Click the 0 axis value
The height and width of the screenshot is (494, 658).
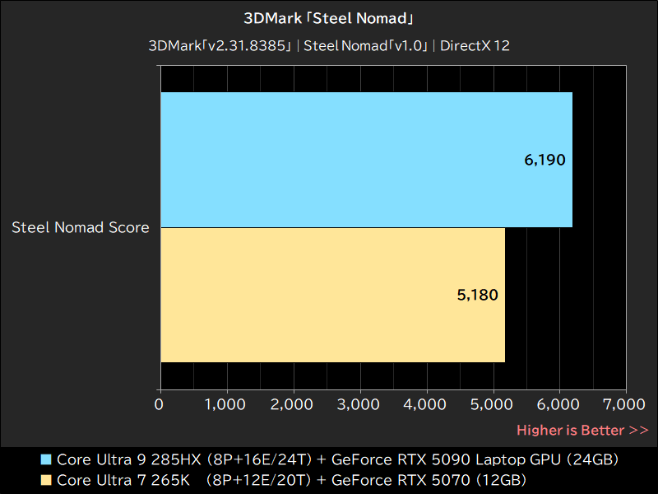click(160, 405)
